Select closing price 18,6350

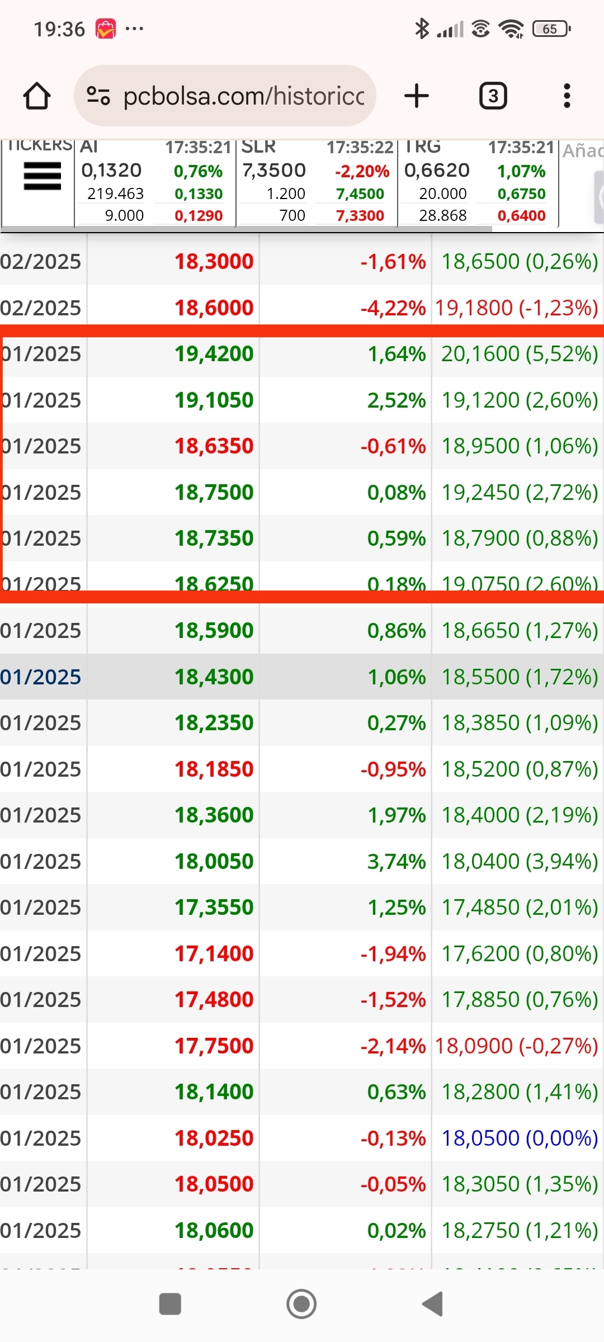[214, 446]
